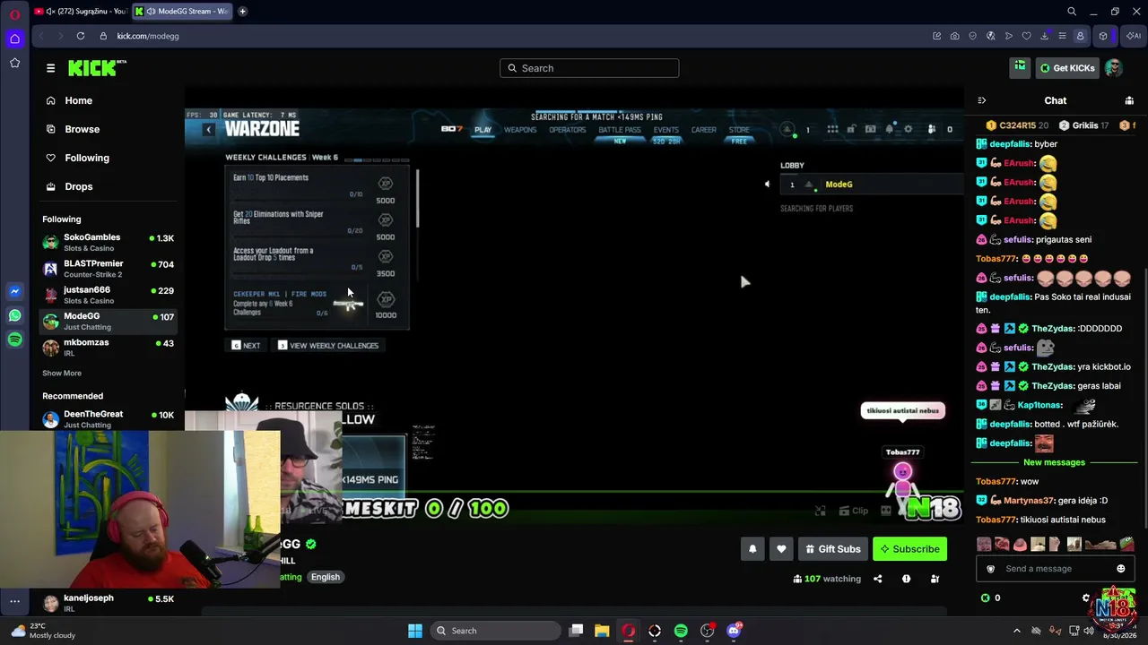Open DeenTheGreat recommended channel

(109, 418)
